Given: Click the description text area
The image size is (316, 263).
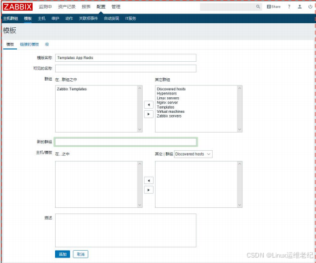Looking at the screenshot, I should (x=126, y=230).
